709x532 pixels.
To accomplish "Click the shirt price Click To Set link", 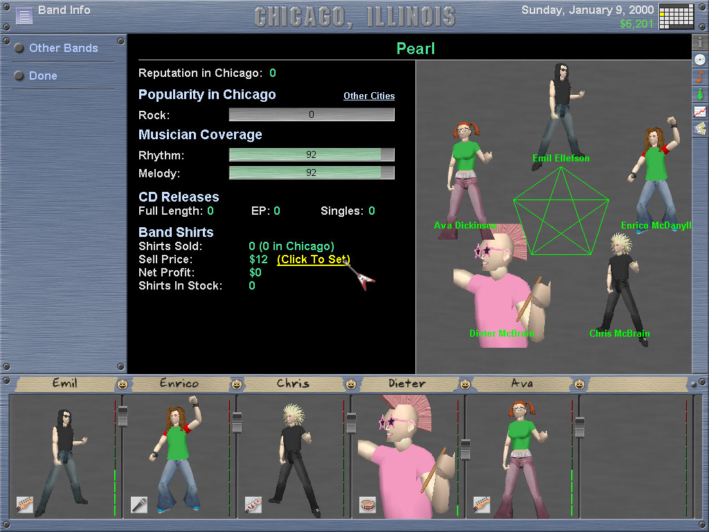I will (313, 260).
